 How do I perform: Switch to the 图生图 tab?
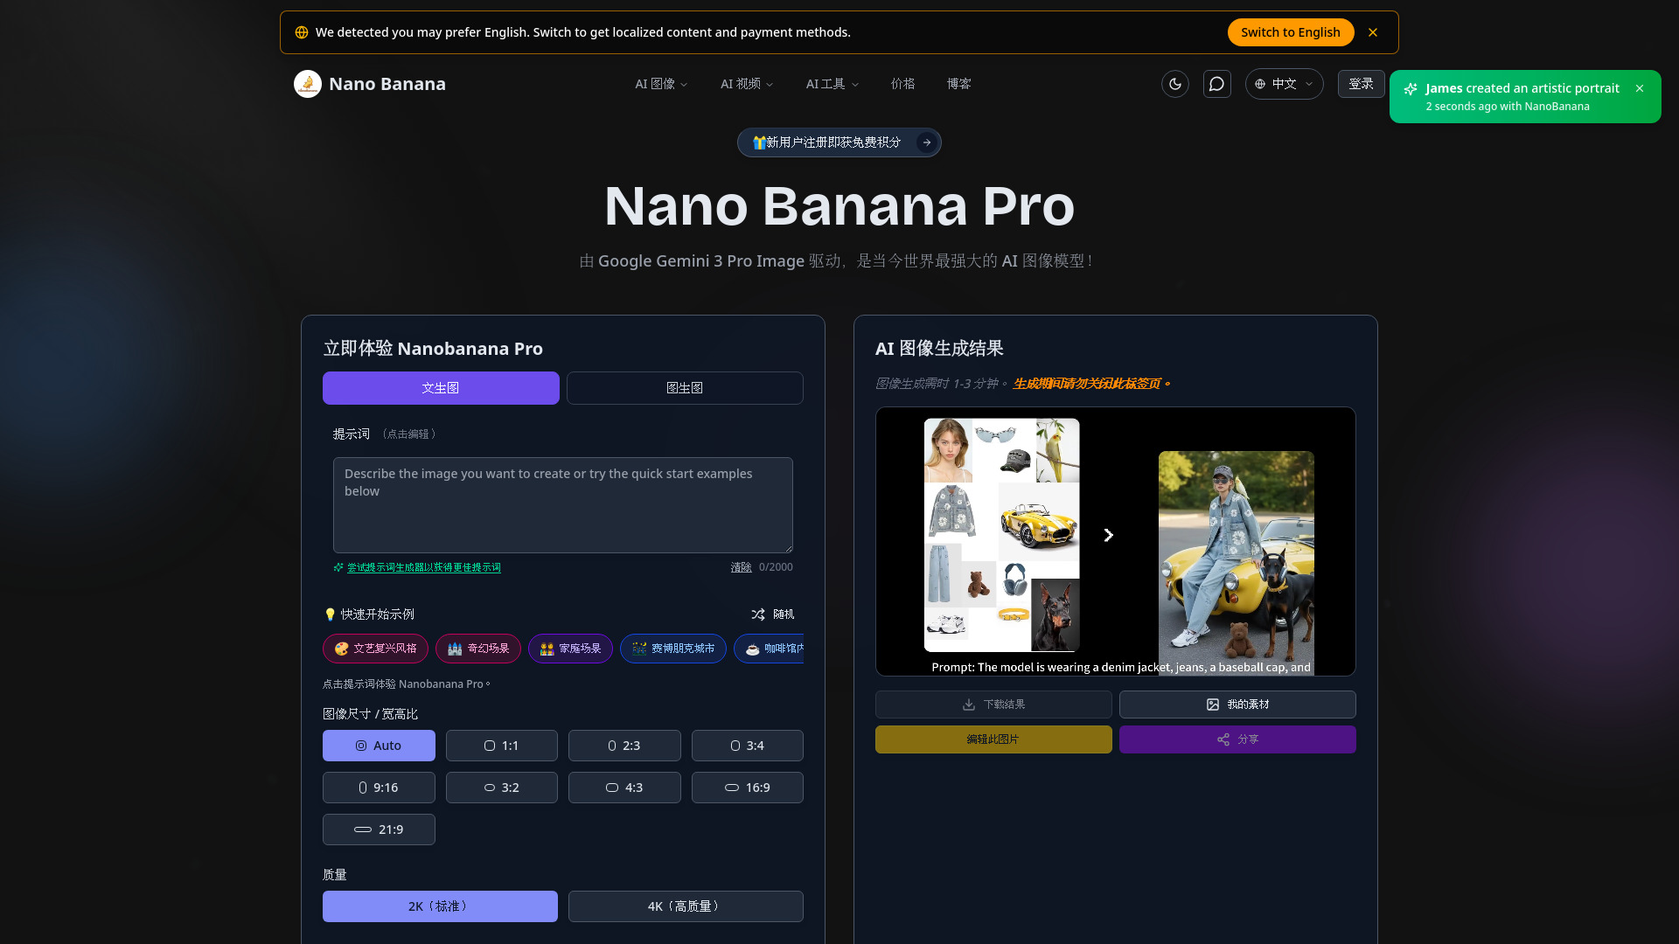pos(685,387)
